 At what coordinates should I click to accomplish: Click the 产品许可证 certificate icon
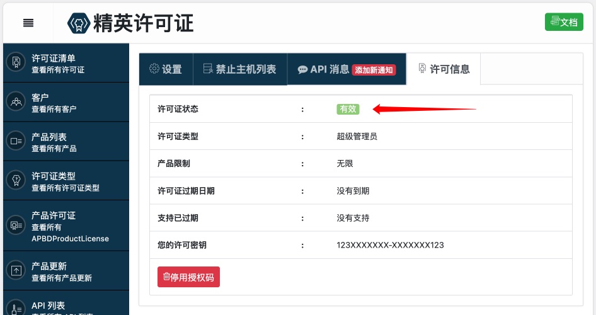point(16,226)
